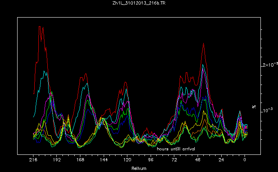Click the tallest red peak near 216 hours

40,27
